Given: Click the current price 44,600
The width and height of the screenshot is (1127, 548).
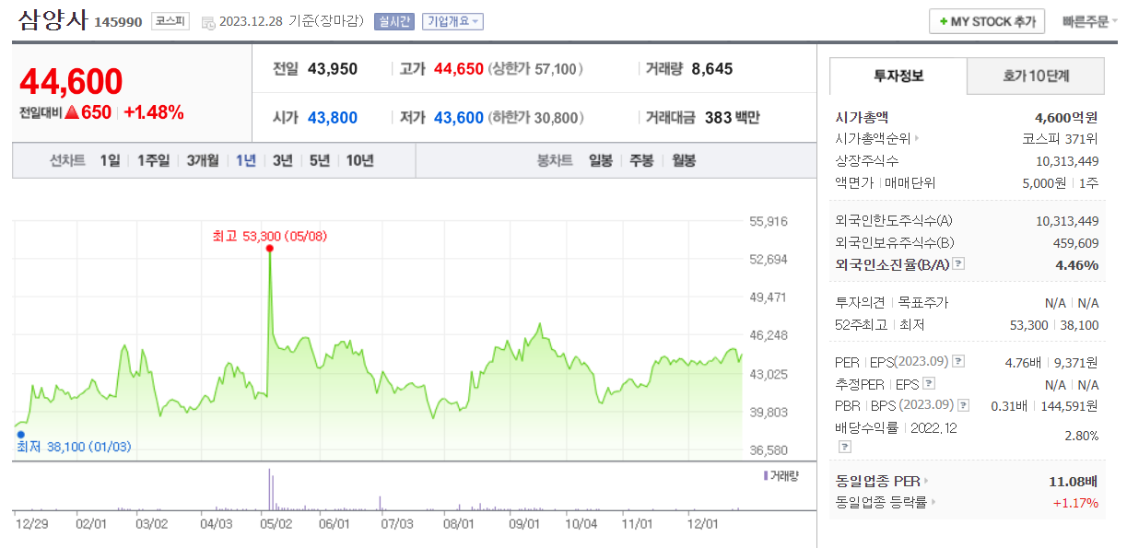Looking at the screenshot, I should [x=71, y=82].
